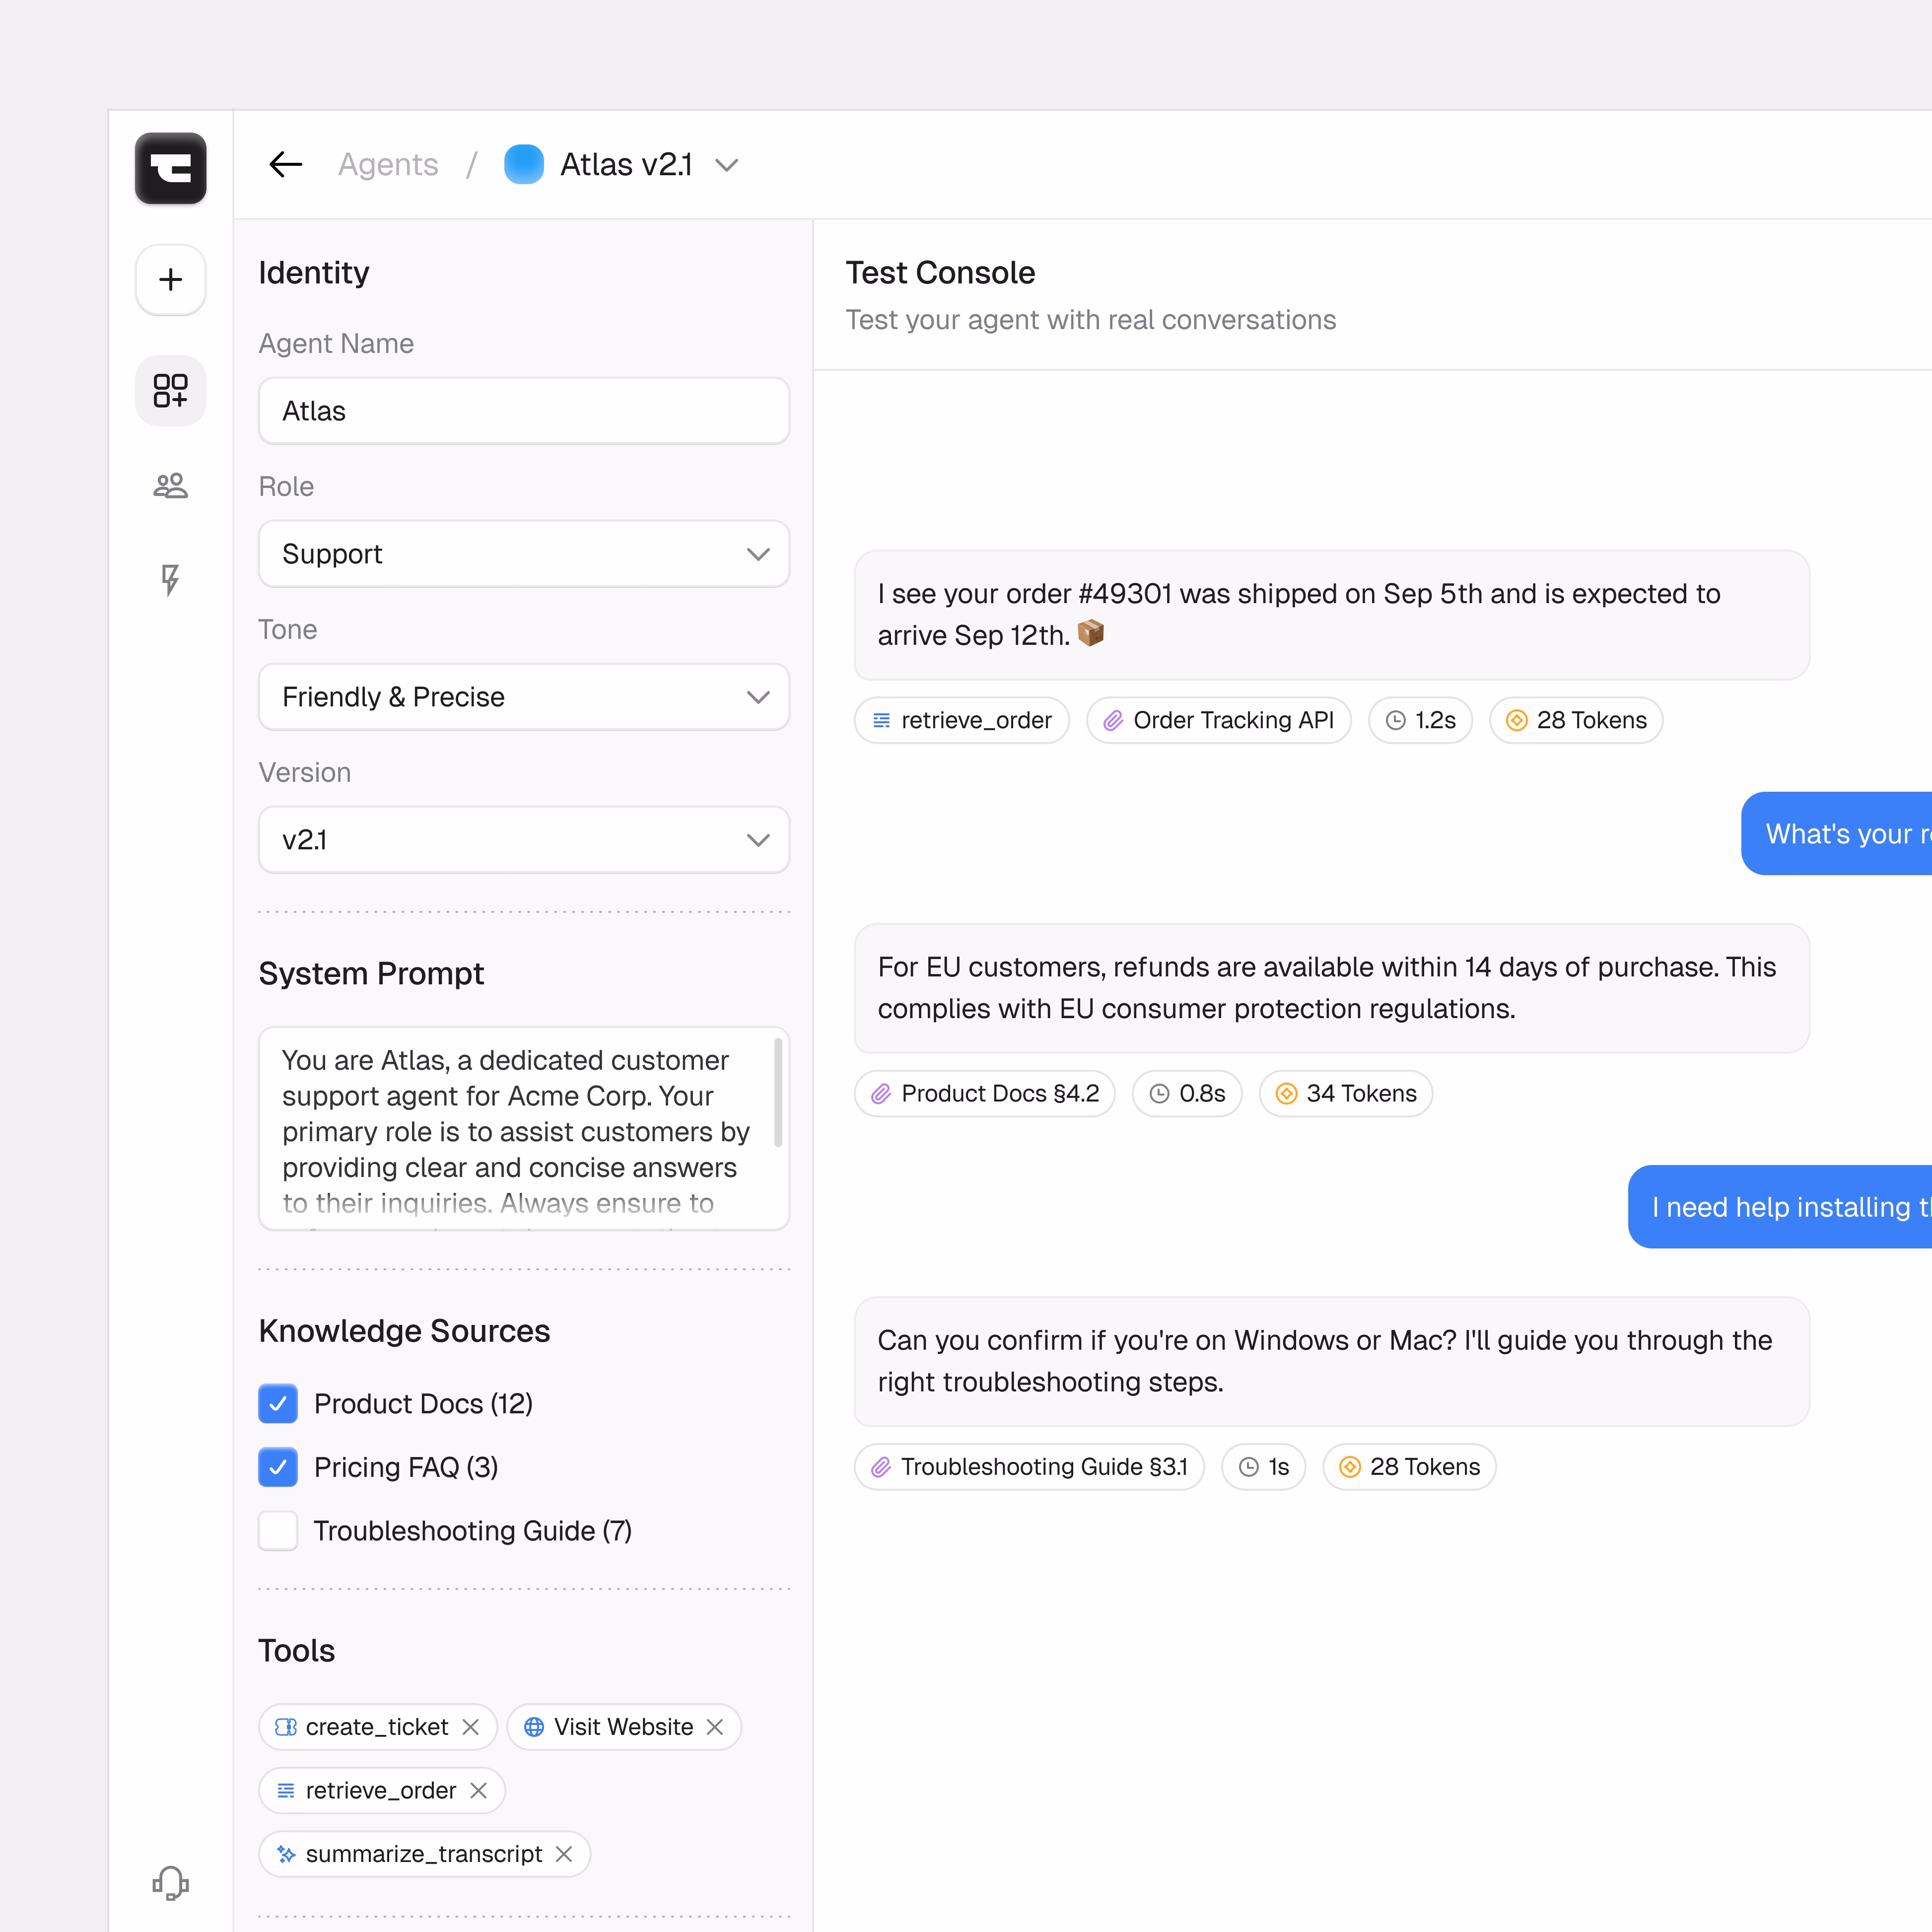
Task: Remove the summarize_transcript tool
Action: (x=564, y=1854)
